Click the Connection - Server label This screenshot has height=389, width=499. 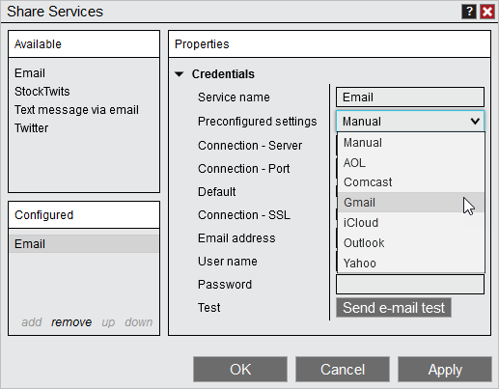tap(250, 146)
